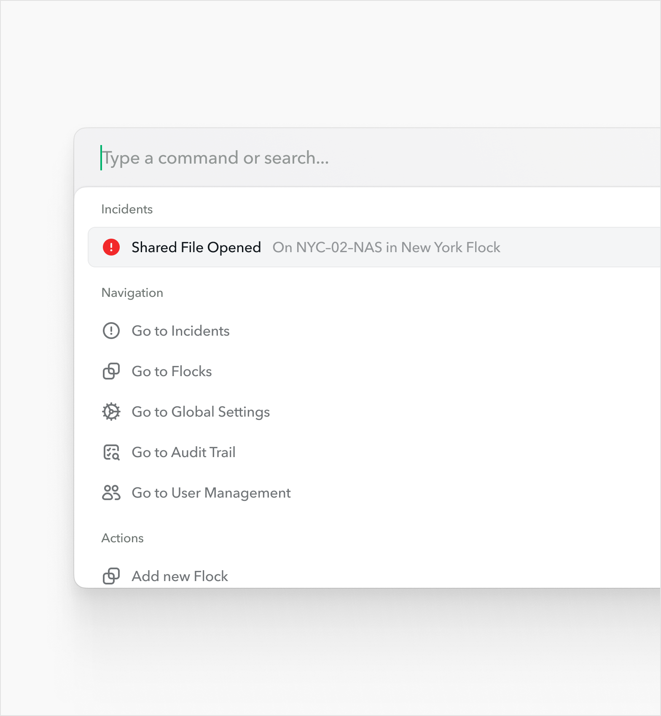Click the Actions section heading
Viewport: 661px width, 716px height.
(x=123, y=538)
